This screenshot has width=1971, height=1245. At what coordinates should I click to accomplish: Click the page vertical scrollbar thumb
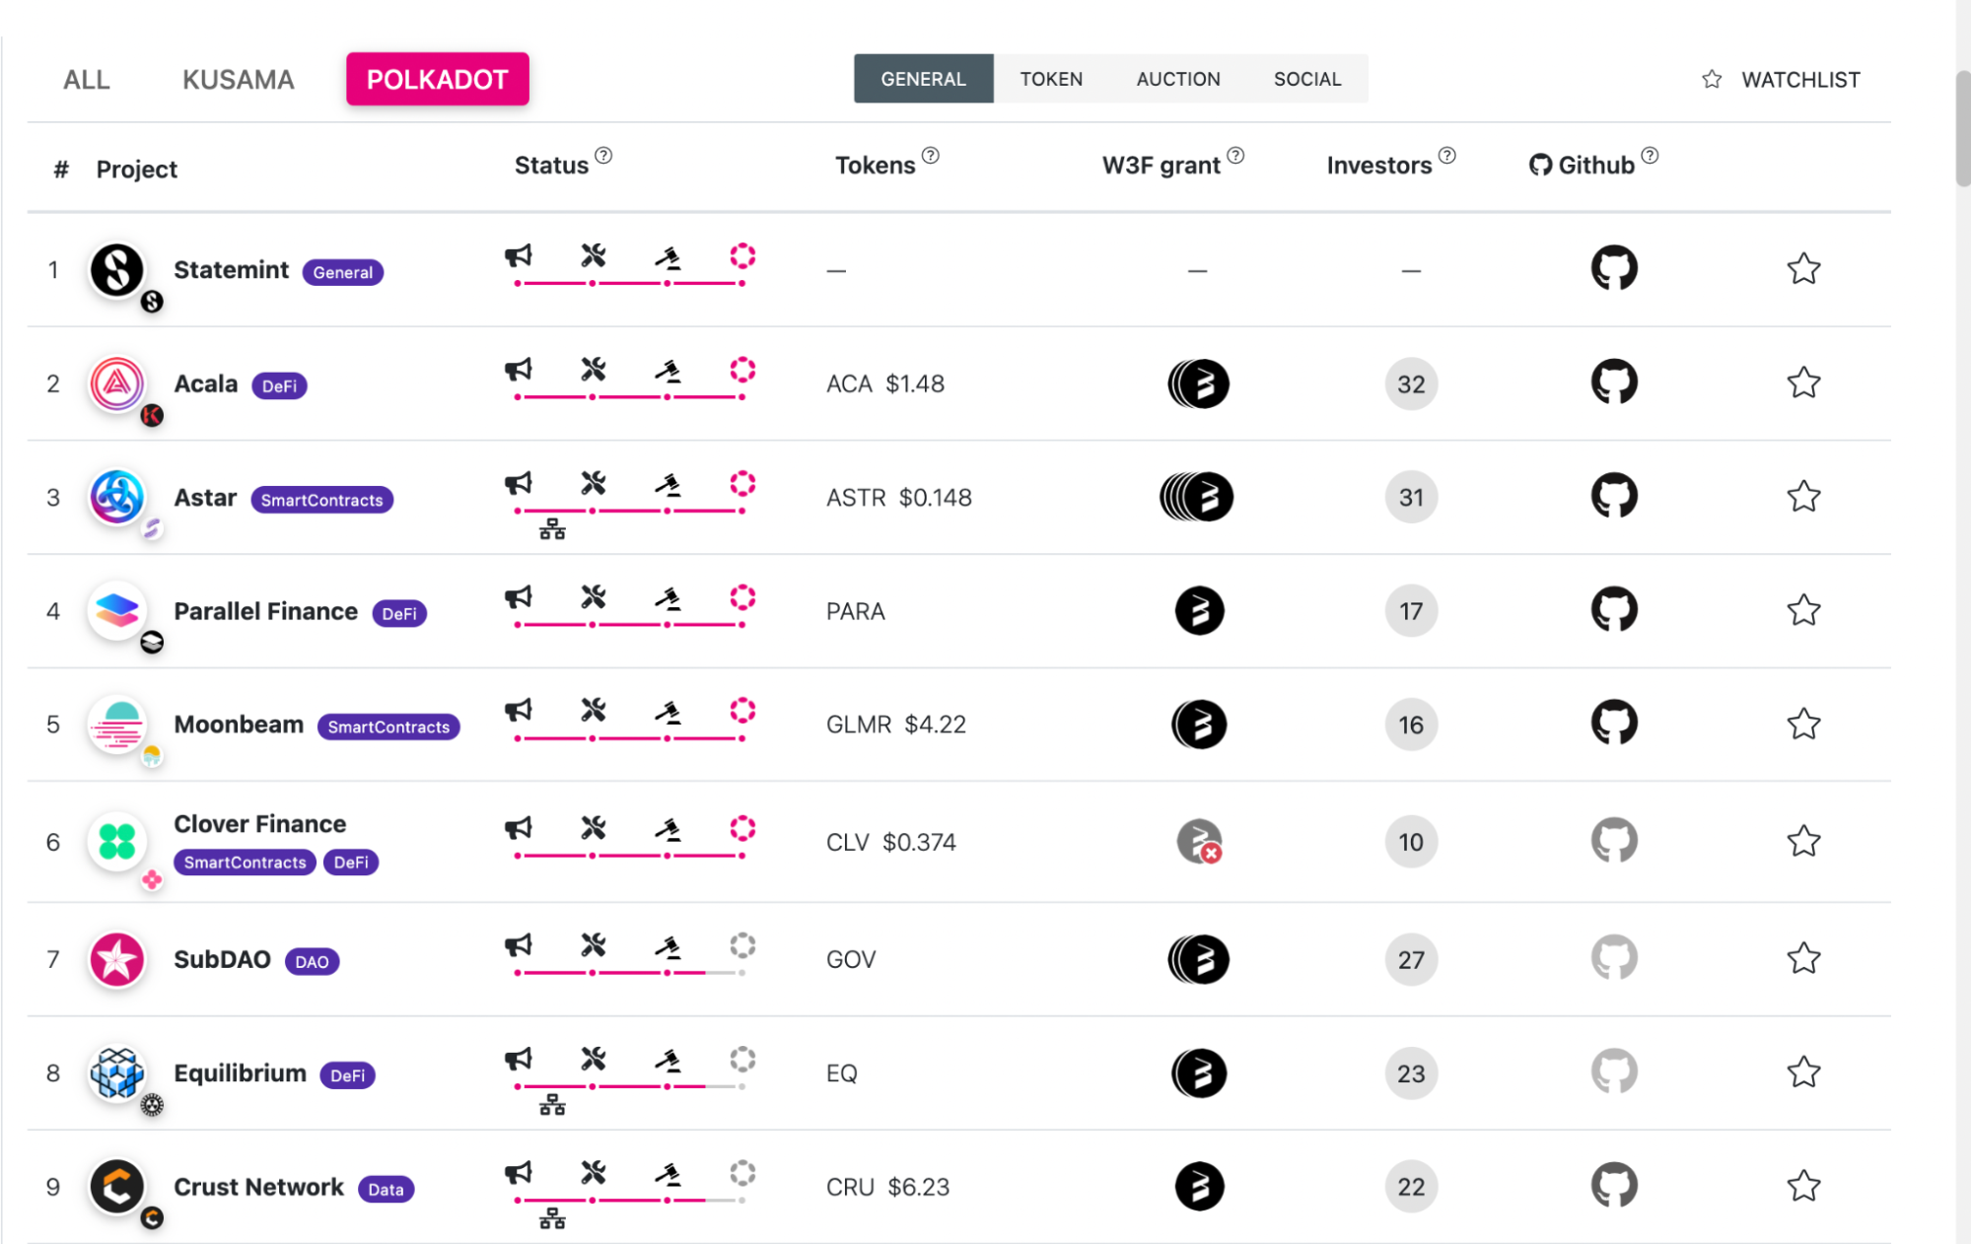[x=1963, y=128]
